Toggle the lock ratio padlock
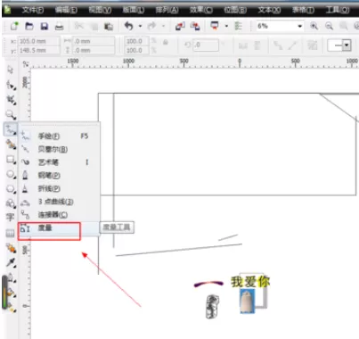359x339 pixels. pyautogui.click(x=166, y=43)
